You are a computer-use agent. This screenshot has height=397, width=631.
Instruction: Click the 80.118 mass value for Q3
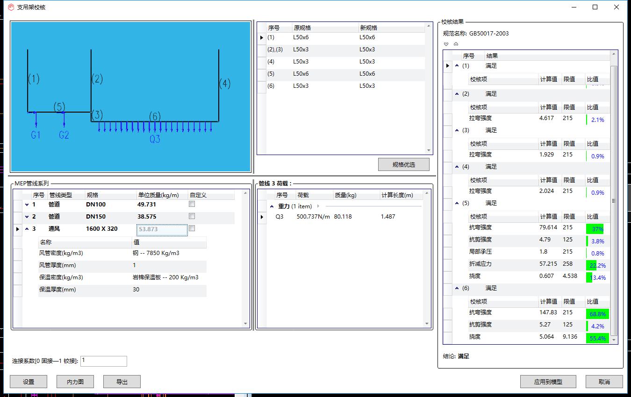click(x=343, y=217)
